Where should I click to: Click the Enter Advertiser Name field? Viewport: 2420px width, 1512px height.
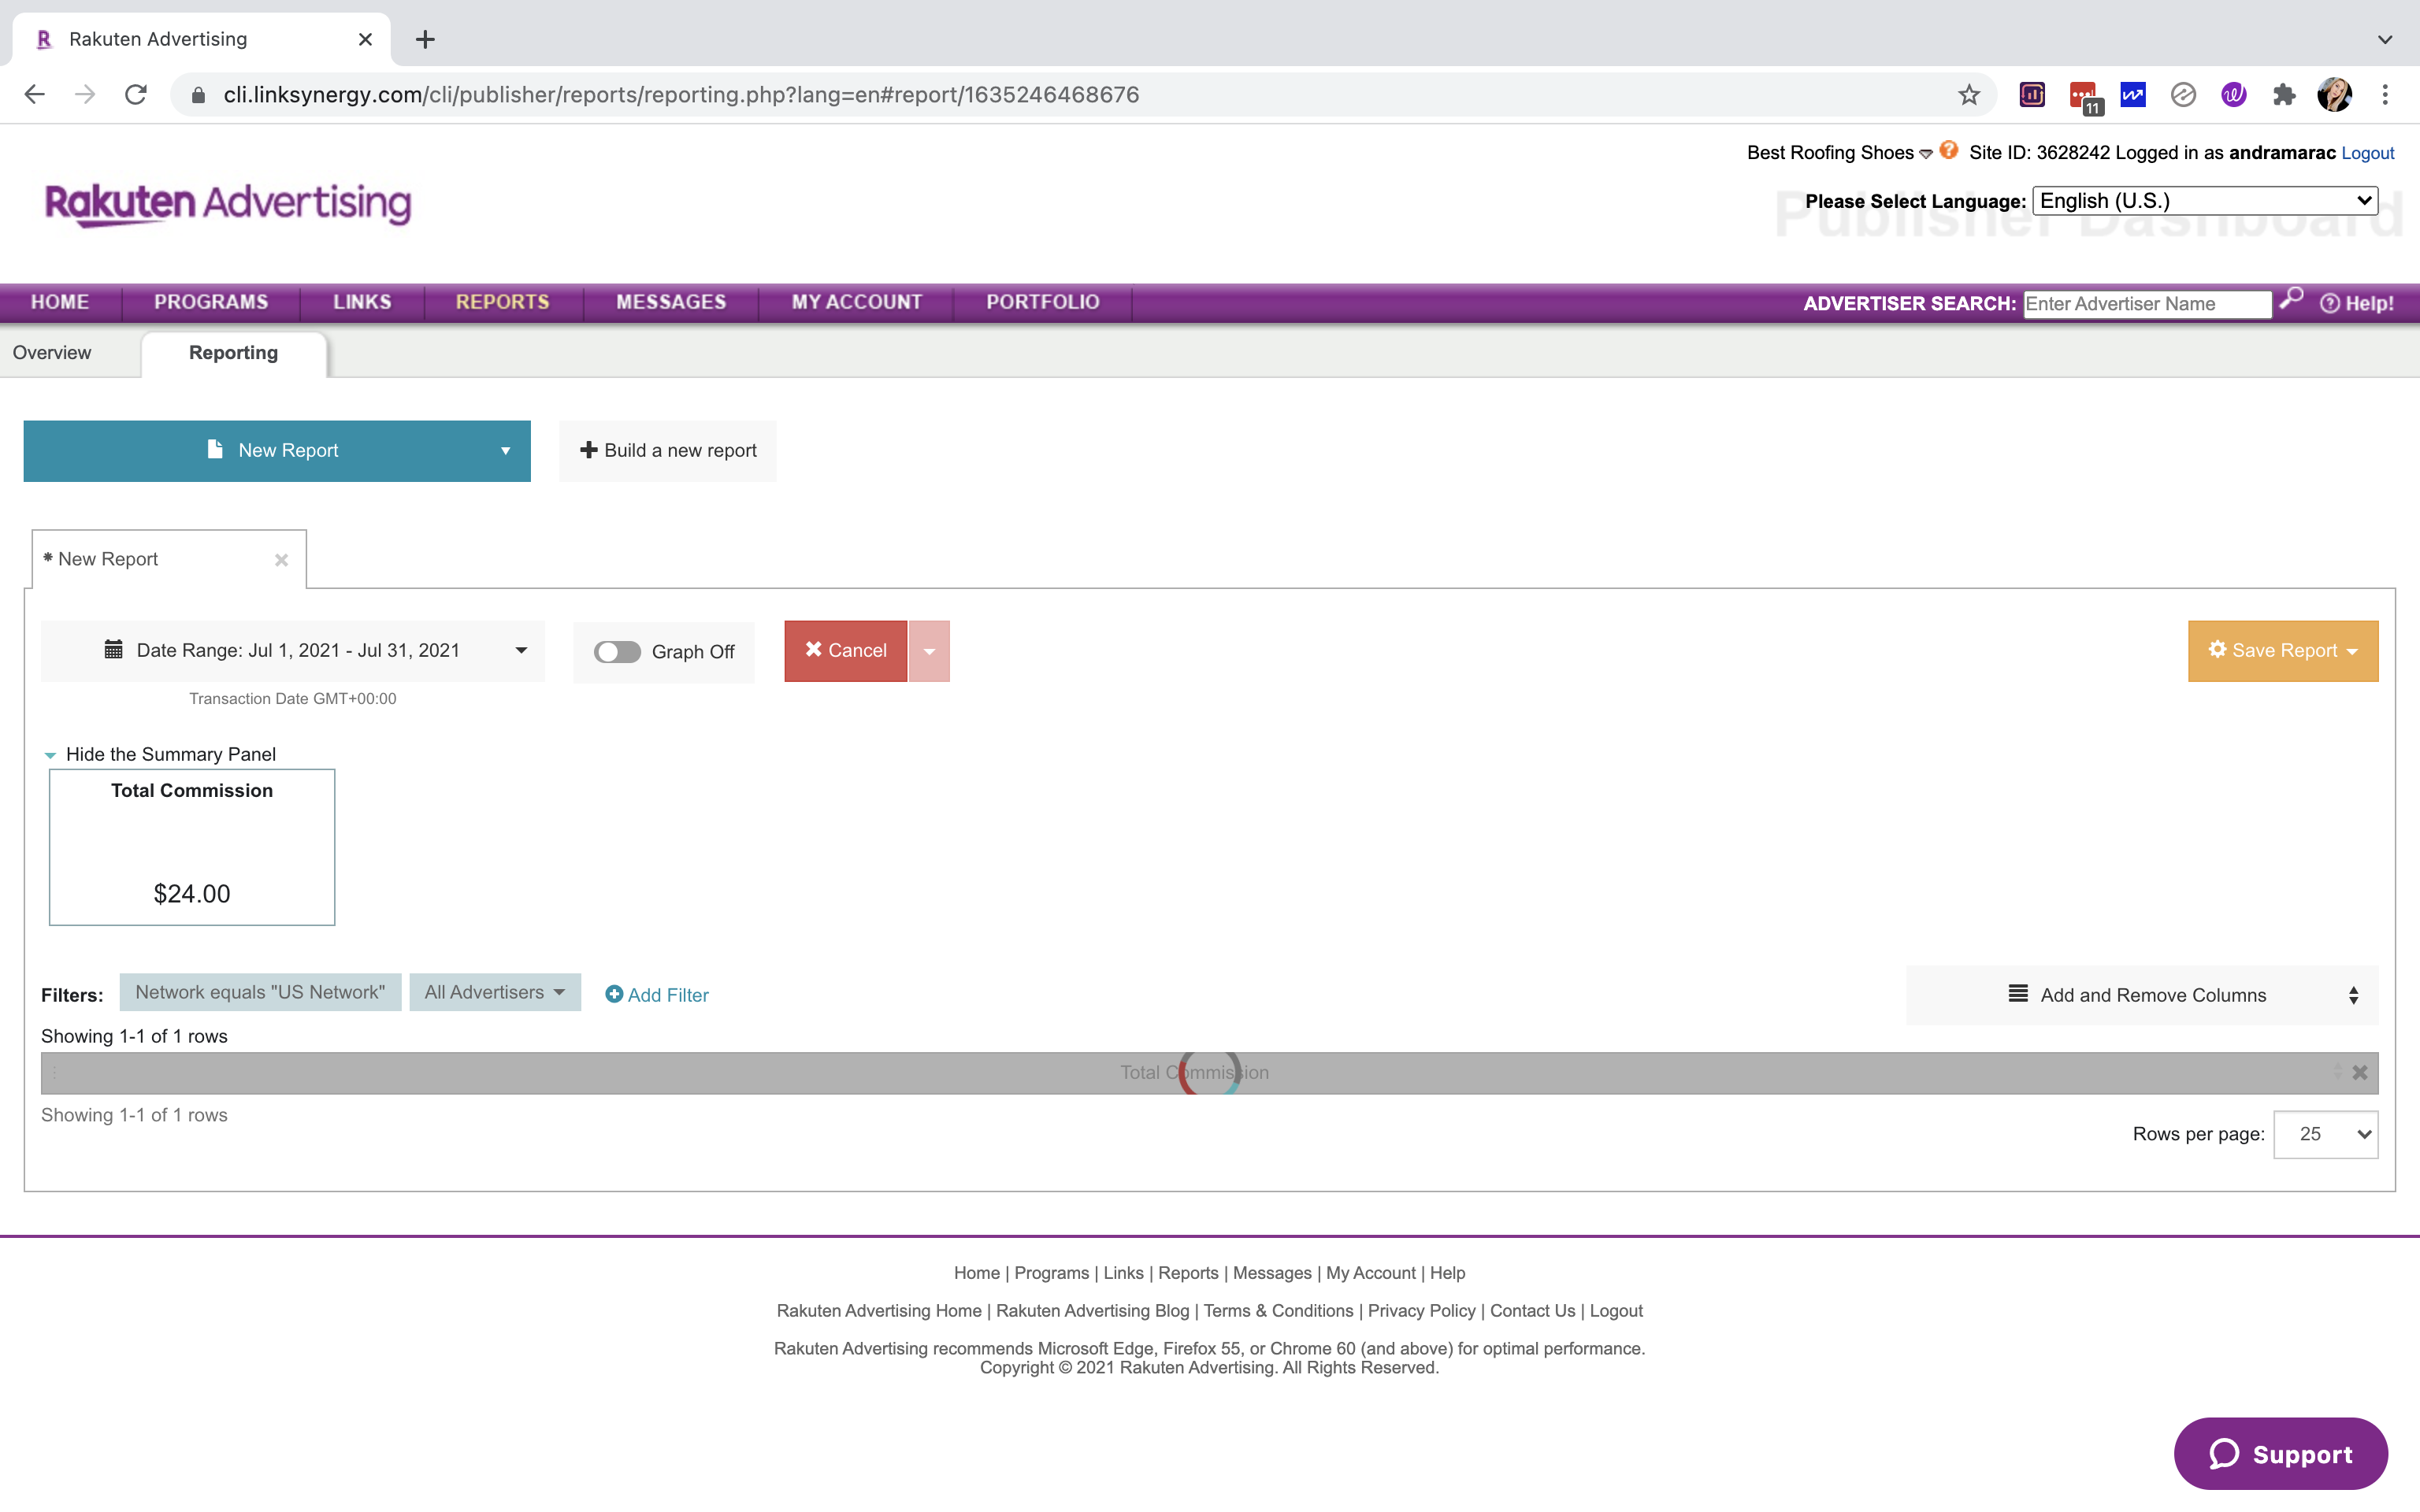tap(2148, 304)
